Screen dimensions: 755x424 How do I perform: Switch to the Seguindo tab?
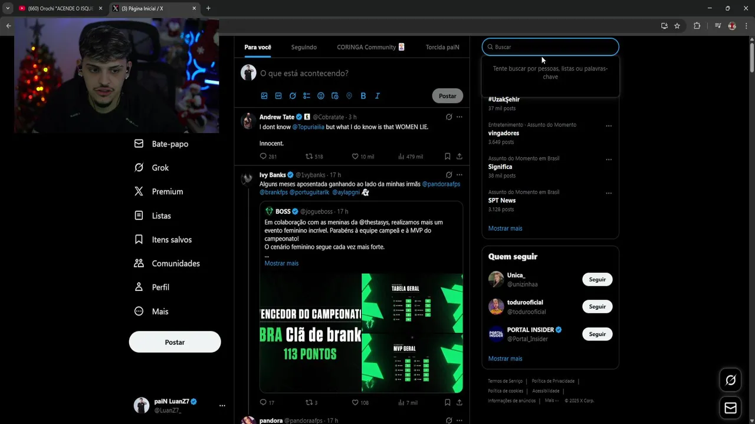pyautogui.click(x=304, y=47)
